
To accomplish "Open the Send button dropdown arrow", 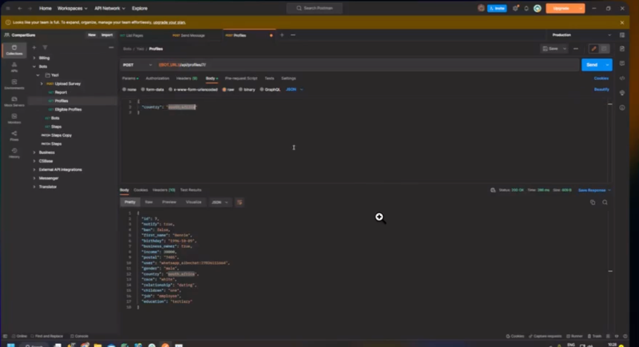I will pos(607,65).
